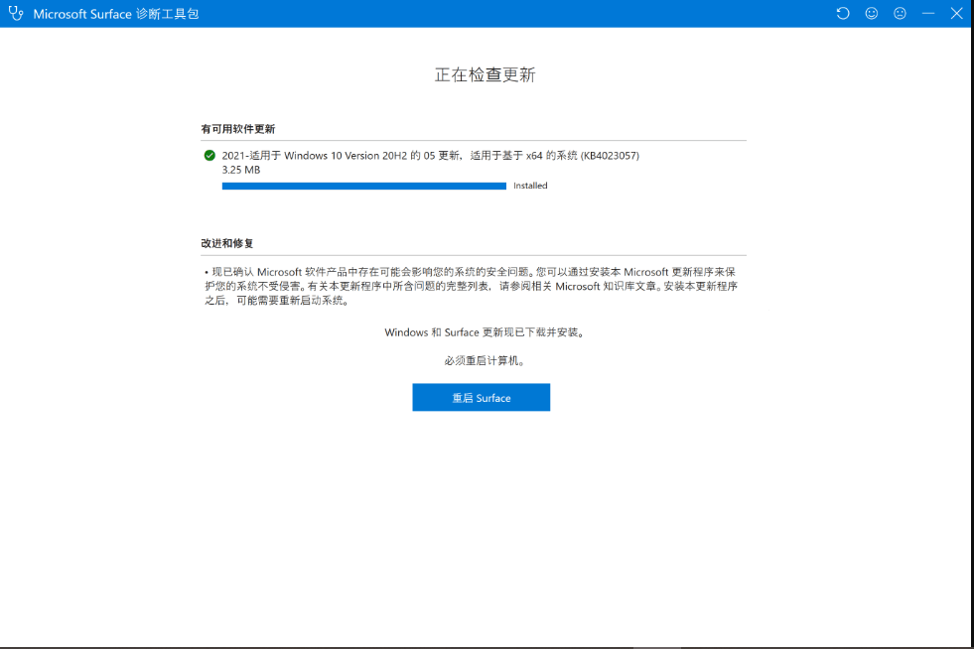Screen dimensions: 974x649
Task: Click the restart/refresh icon in title bar
Action: point(842,13)
